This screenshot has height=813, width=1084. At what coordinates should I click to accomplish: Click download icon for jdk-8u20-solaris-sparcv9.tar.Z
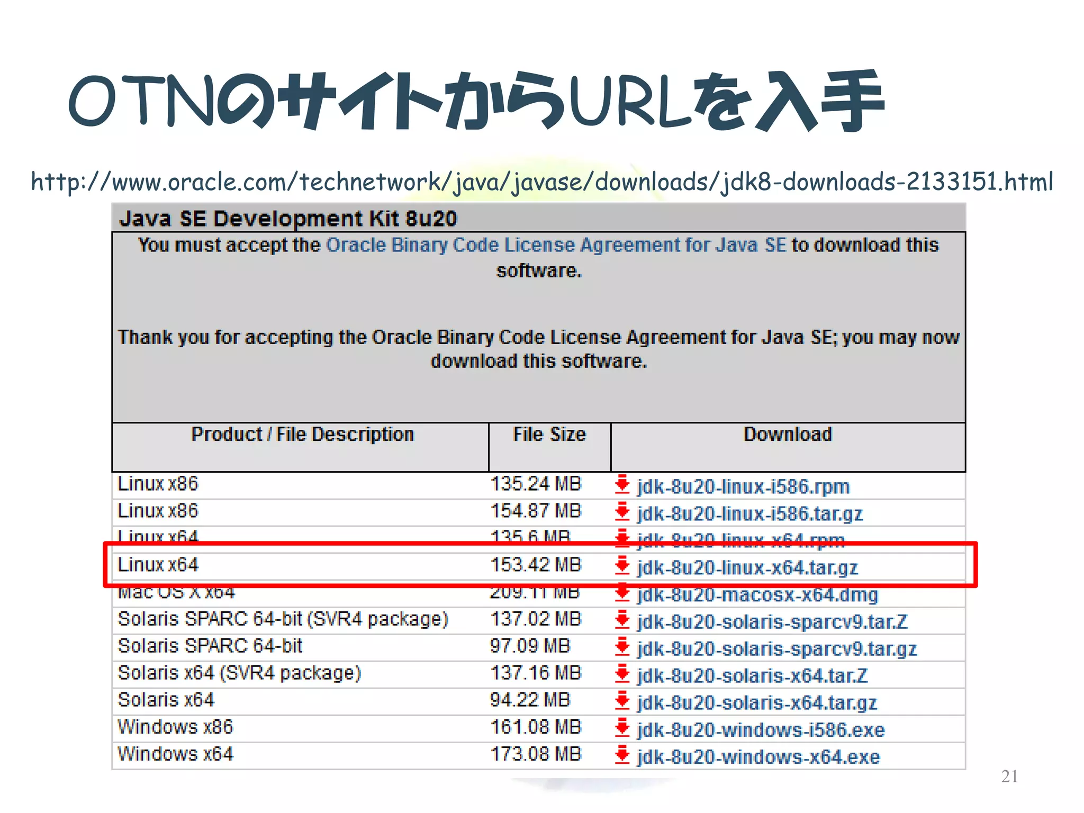tap(622, 619)
